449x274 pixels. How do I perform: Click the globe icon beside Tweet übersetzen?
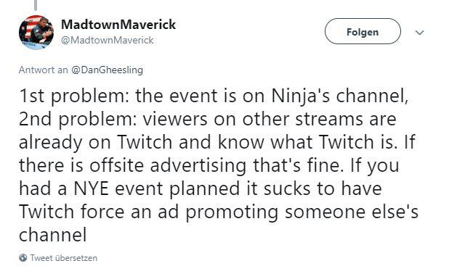(x=23, y=258)
